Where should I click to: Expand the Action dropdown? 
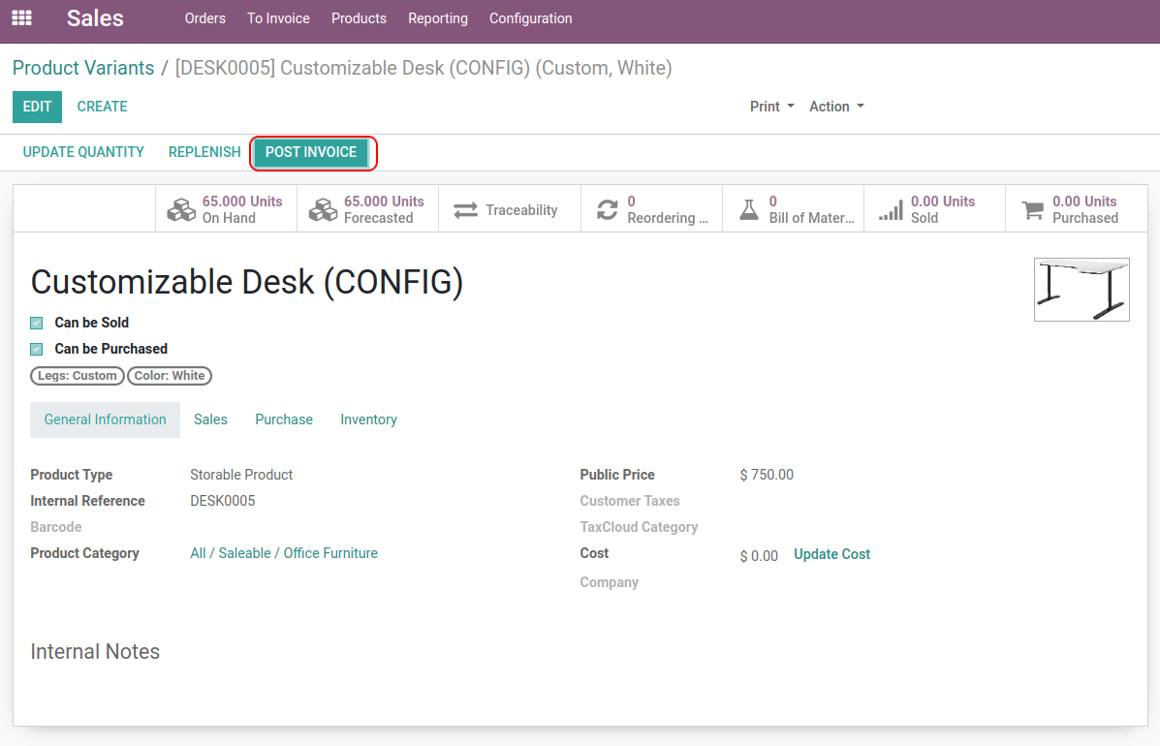click(x=836, y=107)
